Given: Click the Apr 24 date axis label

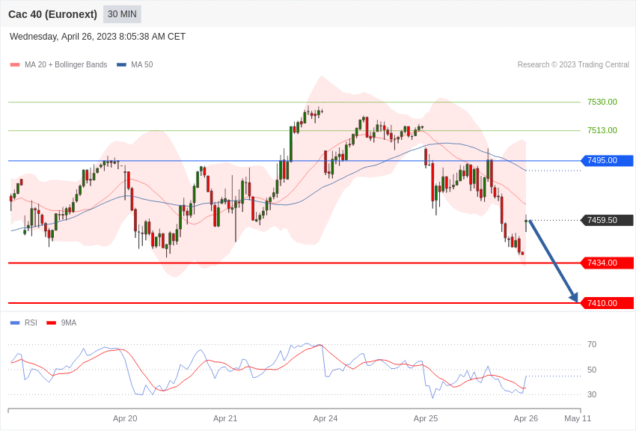Looking at the screenshot, I should click(325, 418).
